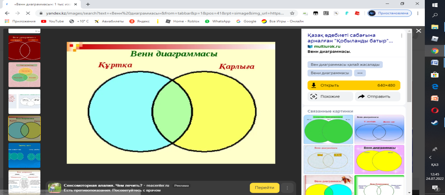Select the highlighted teal-olive Venn thumbnail

coord(24,128)
